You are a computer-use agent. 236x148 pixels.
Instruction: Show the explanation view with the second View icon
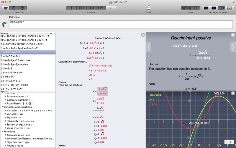(191, 8)
